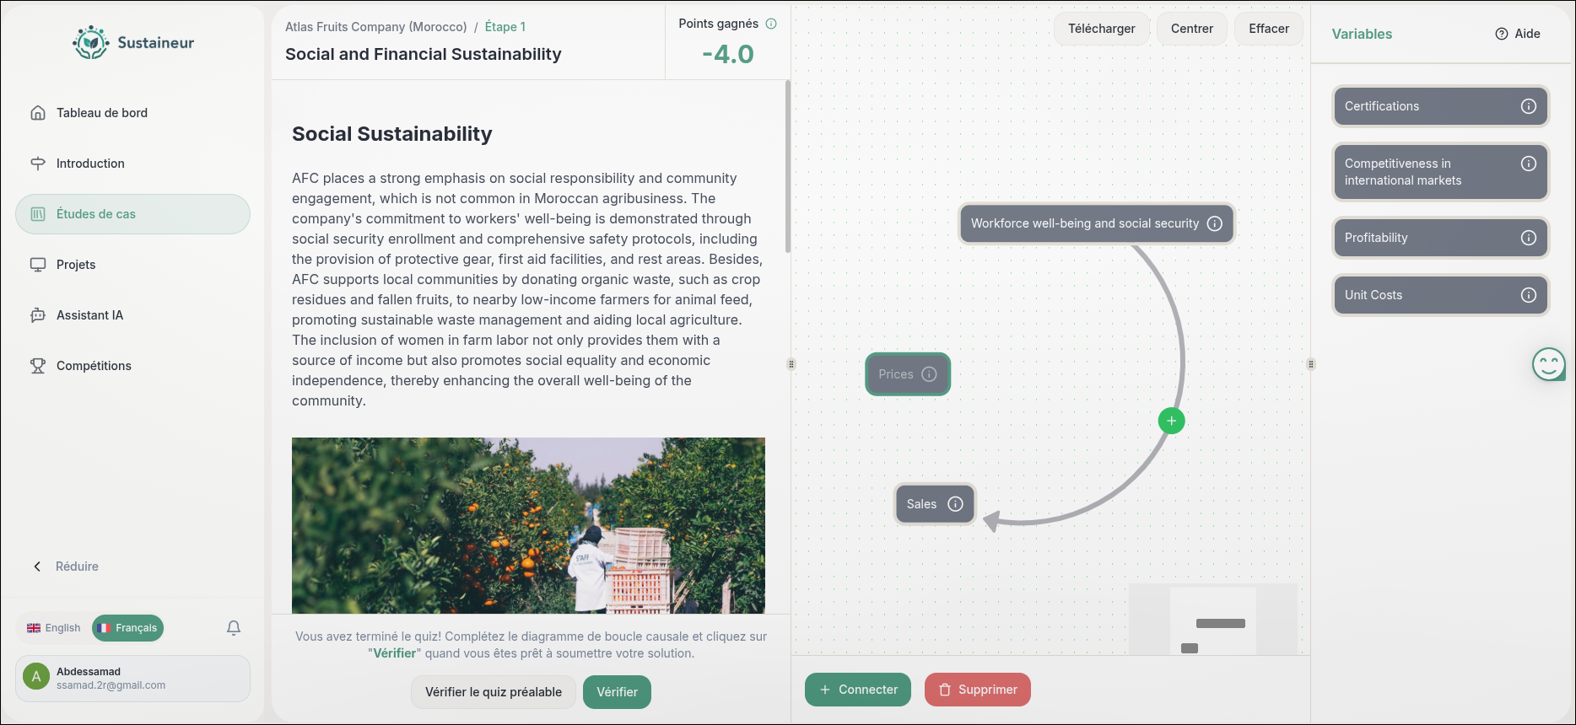Click the green Vérifier button
The image size is (1576, 725).
pyautogui.click(x=617, y=692)
